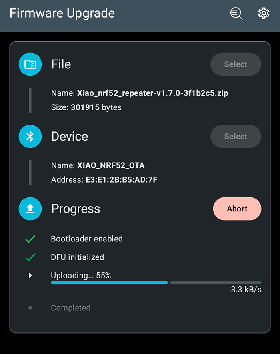280x354 pixels.
Task: Click the DFU initialized green checkmark
Action: point(30,257)
